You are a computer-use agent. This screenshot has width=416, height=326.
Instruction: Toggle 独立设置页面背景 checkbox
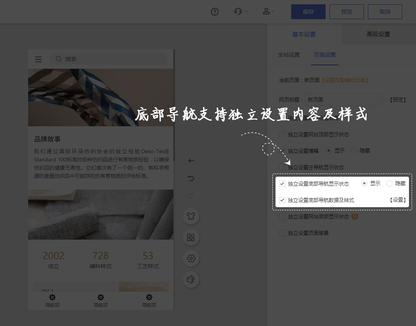click(282, 233)
